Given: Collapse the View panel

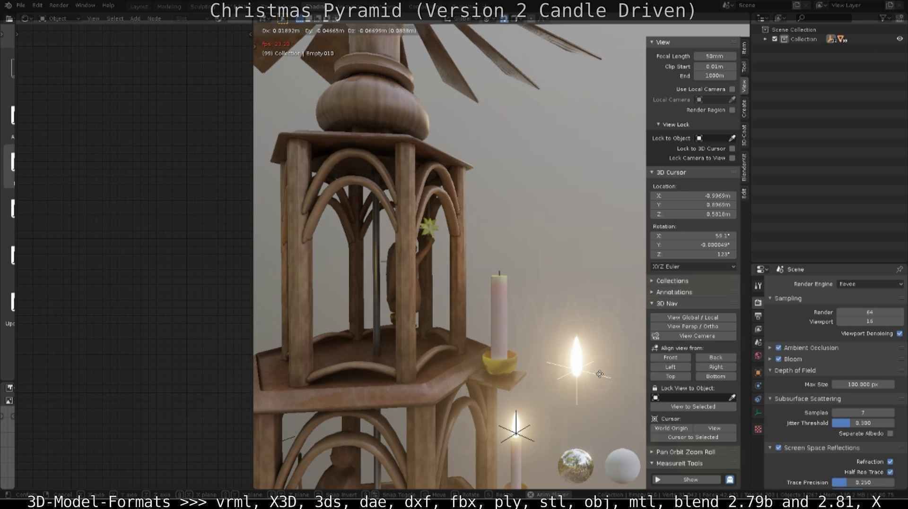Looking at the screenshot, I should pos(652,42).
